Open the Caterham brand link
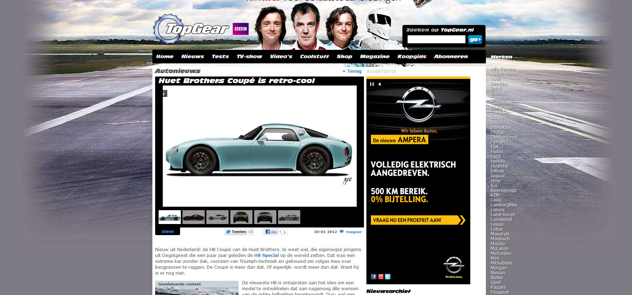The height and width of the screenshot is (295, 632). click(x=501, y=103)
